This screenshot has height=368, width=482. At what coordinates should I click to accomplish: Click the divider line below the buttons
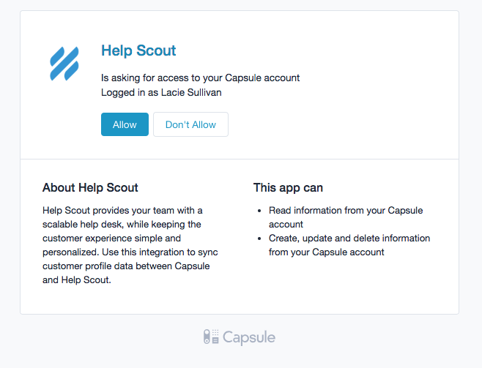(240, 159)
